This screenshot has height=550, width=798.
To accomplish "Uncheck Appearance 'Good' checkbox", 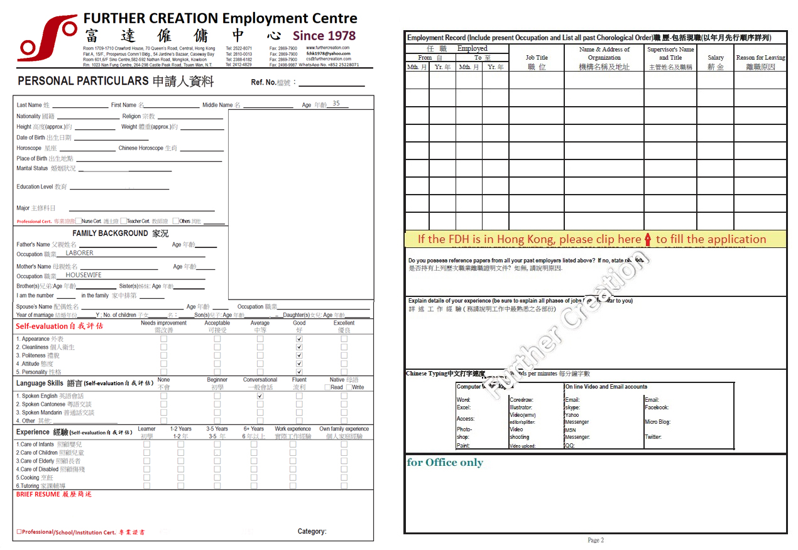I will pos(299,338).
